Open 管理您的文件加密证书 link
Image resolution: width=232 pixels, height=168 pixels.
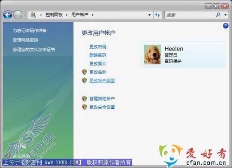(34, 50)
